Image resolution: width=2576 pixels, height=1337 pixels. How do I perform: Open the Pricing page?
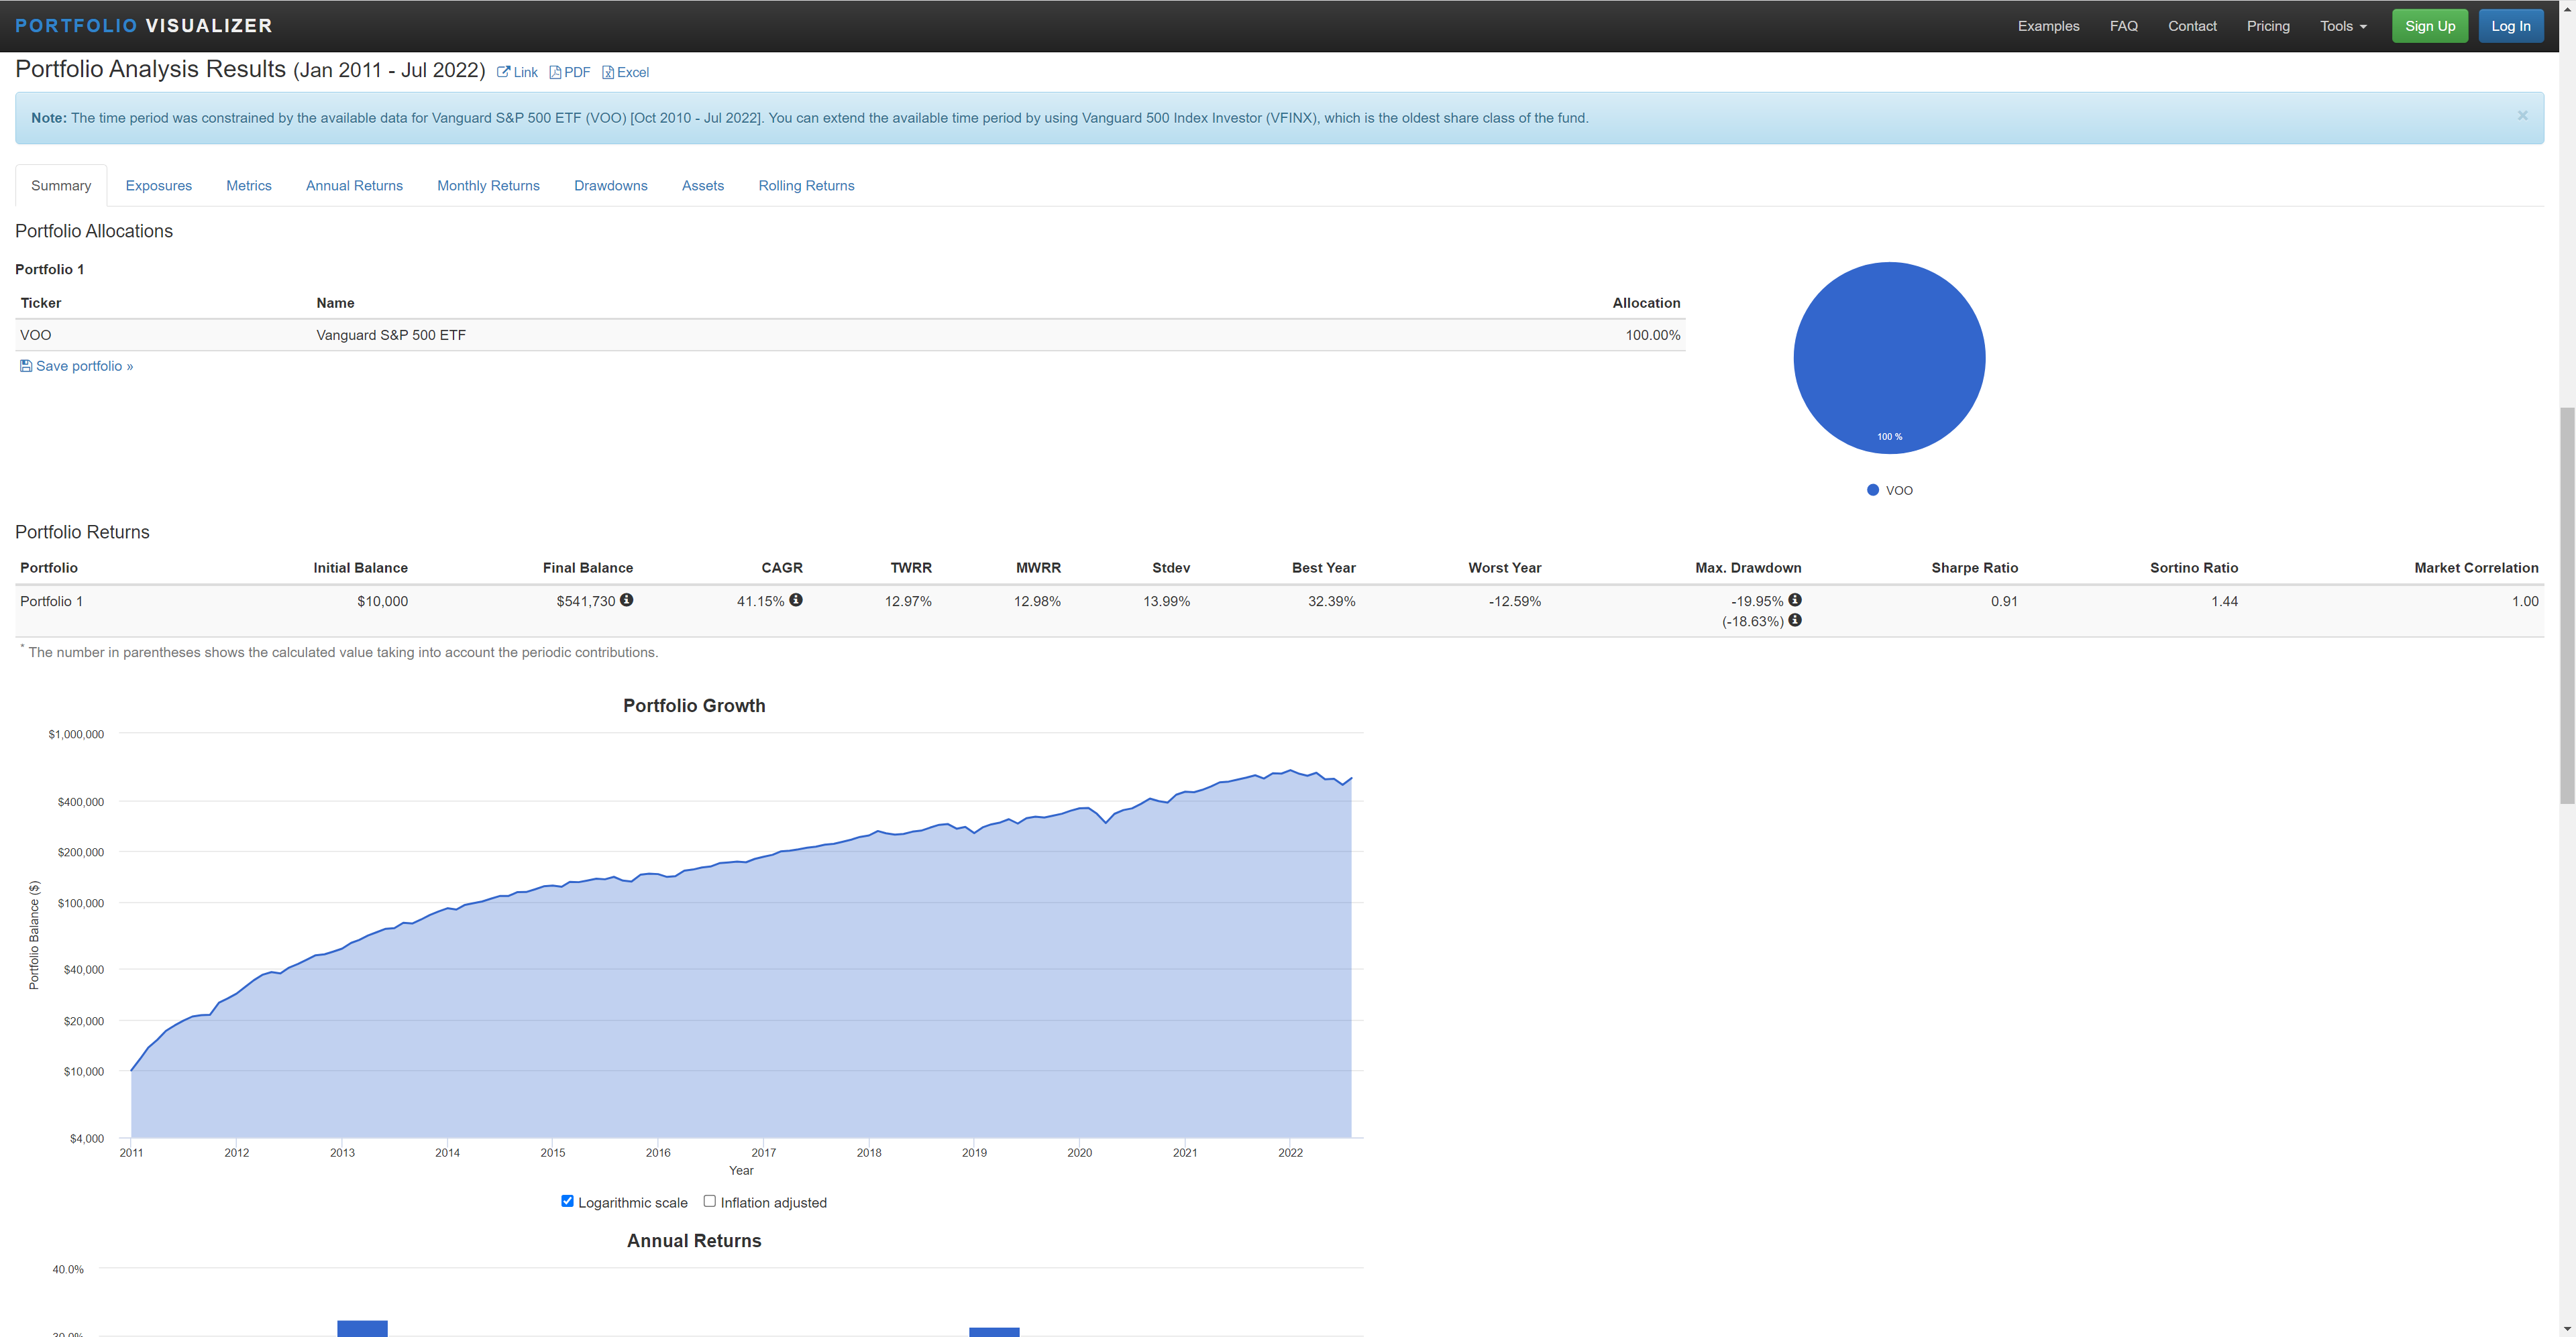pyautogui.click(x=2268, y=26)
